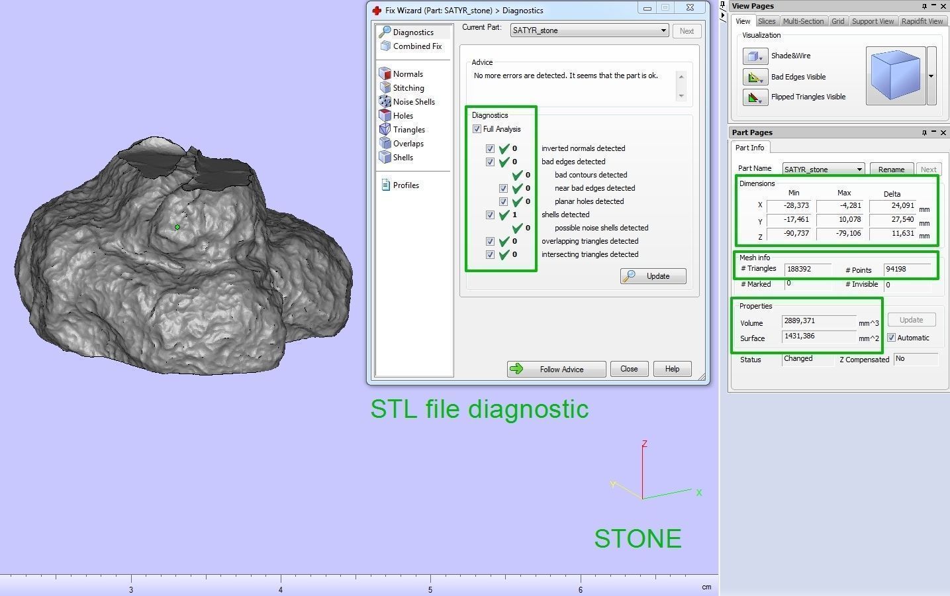Switch to the Rapidfit View tab
Viewport: 950px width, 596px height.
point(922,21)
